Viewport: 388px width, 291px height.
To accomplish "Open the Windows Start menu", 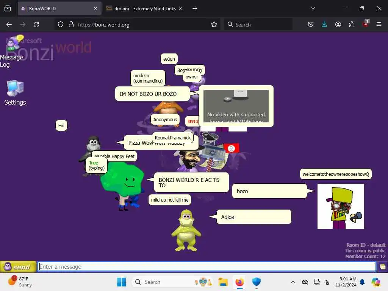I will point(121,282).
